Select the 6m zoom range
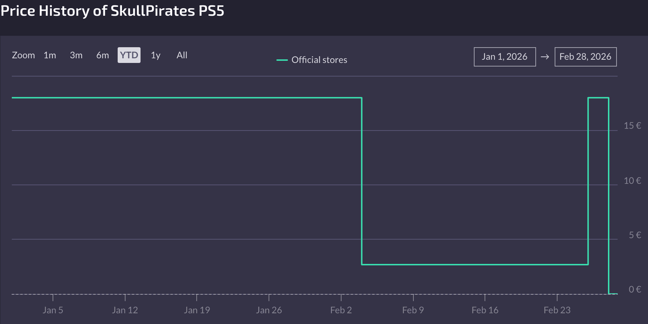Screen dimensions: 648x324 click(103, 55)
